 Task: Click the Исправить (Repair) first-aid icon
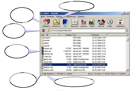click(120, 23)
